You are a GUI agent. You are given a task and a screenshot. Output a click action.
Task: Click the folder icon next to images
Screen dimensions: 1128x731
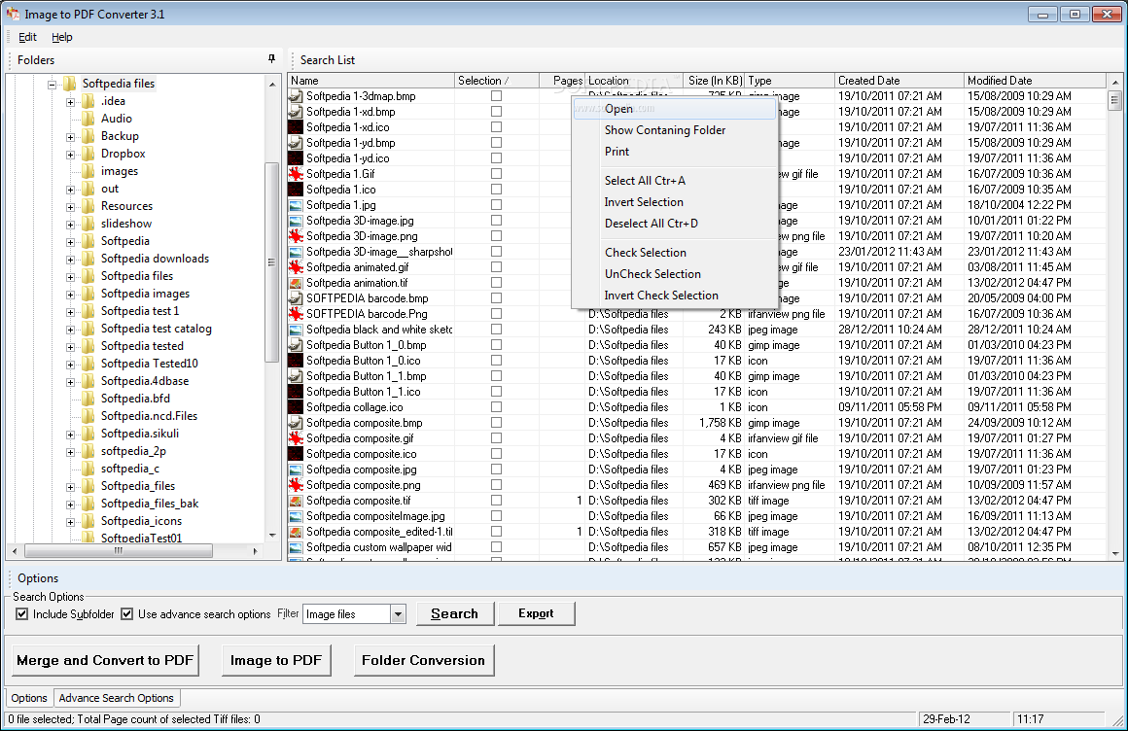pyautogui.click(x=88, y=171)
